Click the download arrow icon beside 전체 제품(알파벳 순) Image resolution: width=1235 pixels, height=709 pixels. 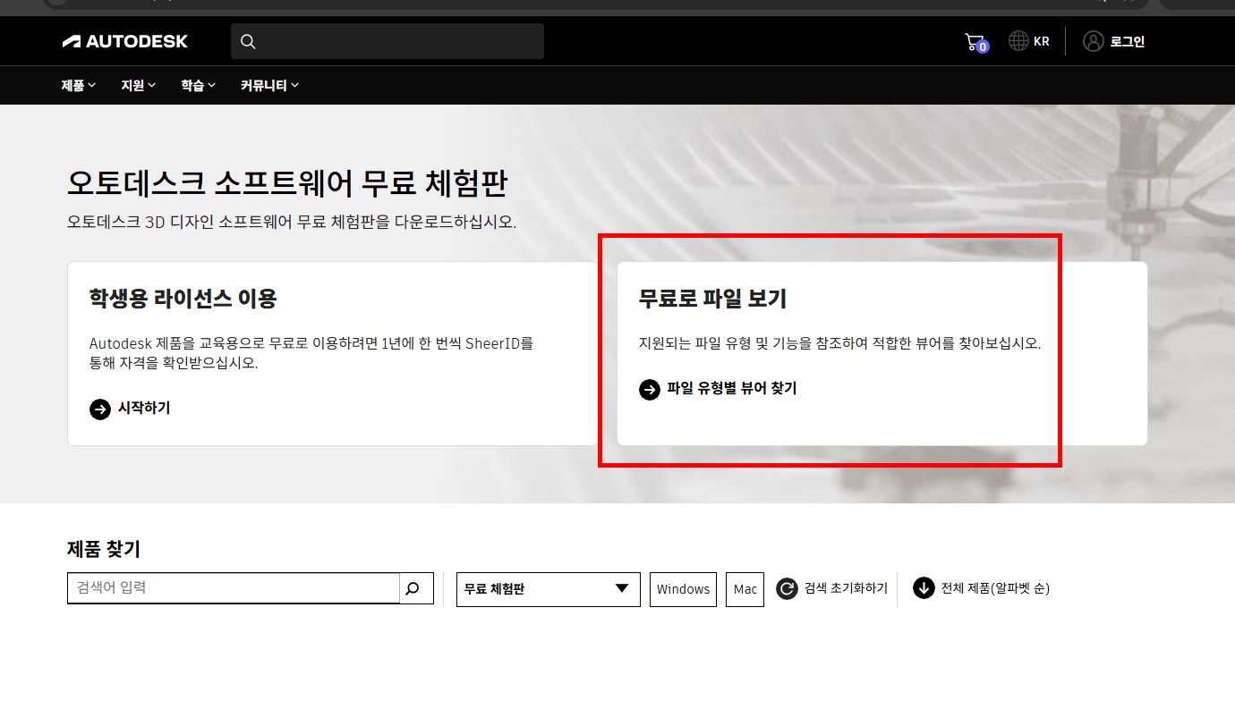pyautogui.click(x=923, y=588)
